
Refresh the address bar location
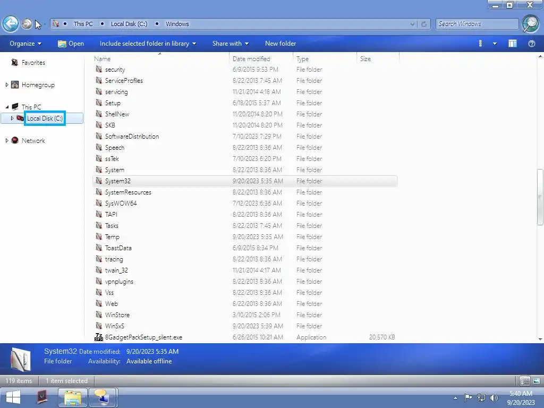pyautogui.click(x=424, y=24)
